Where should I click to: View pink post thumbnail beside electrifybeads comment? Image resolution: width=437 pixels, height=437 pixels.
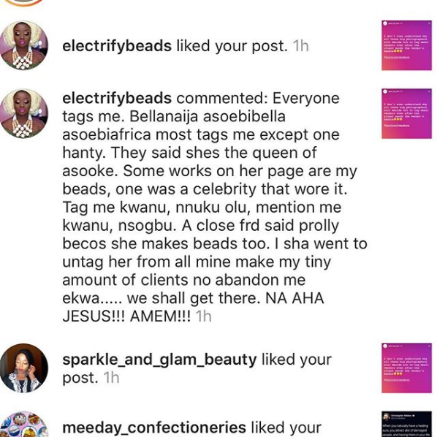click(x=406, y=114)
